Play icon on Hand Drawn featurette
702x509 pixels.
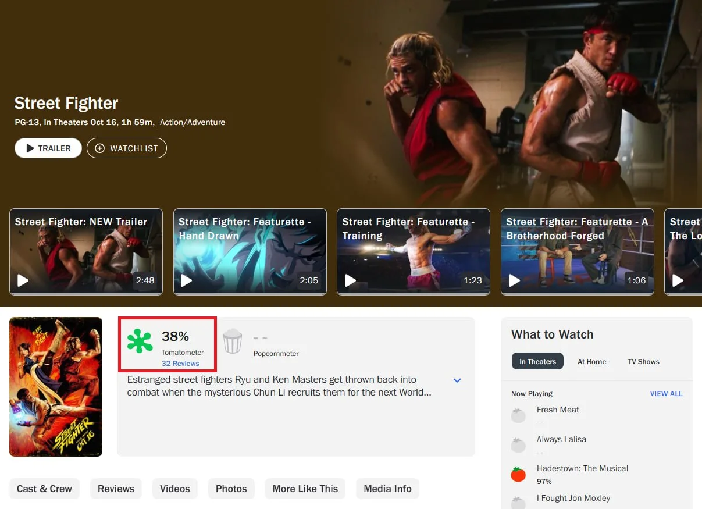187,281
